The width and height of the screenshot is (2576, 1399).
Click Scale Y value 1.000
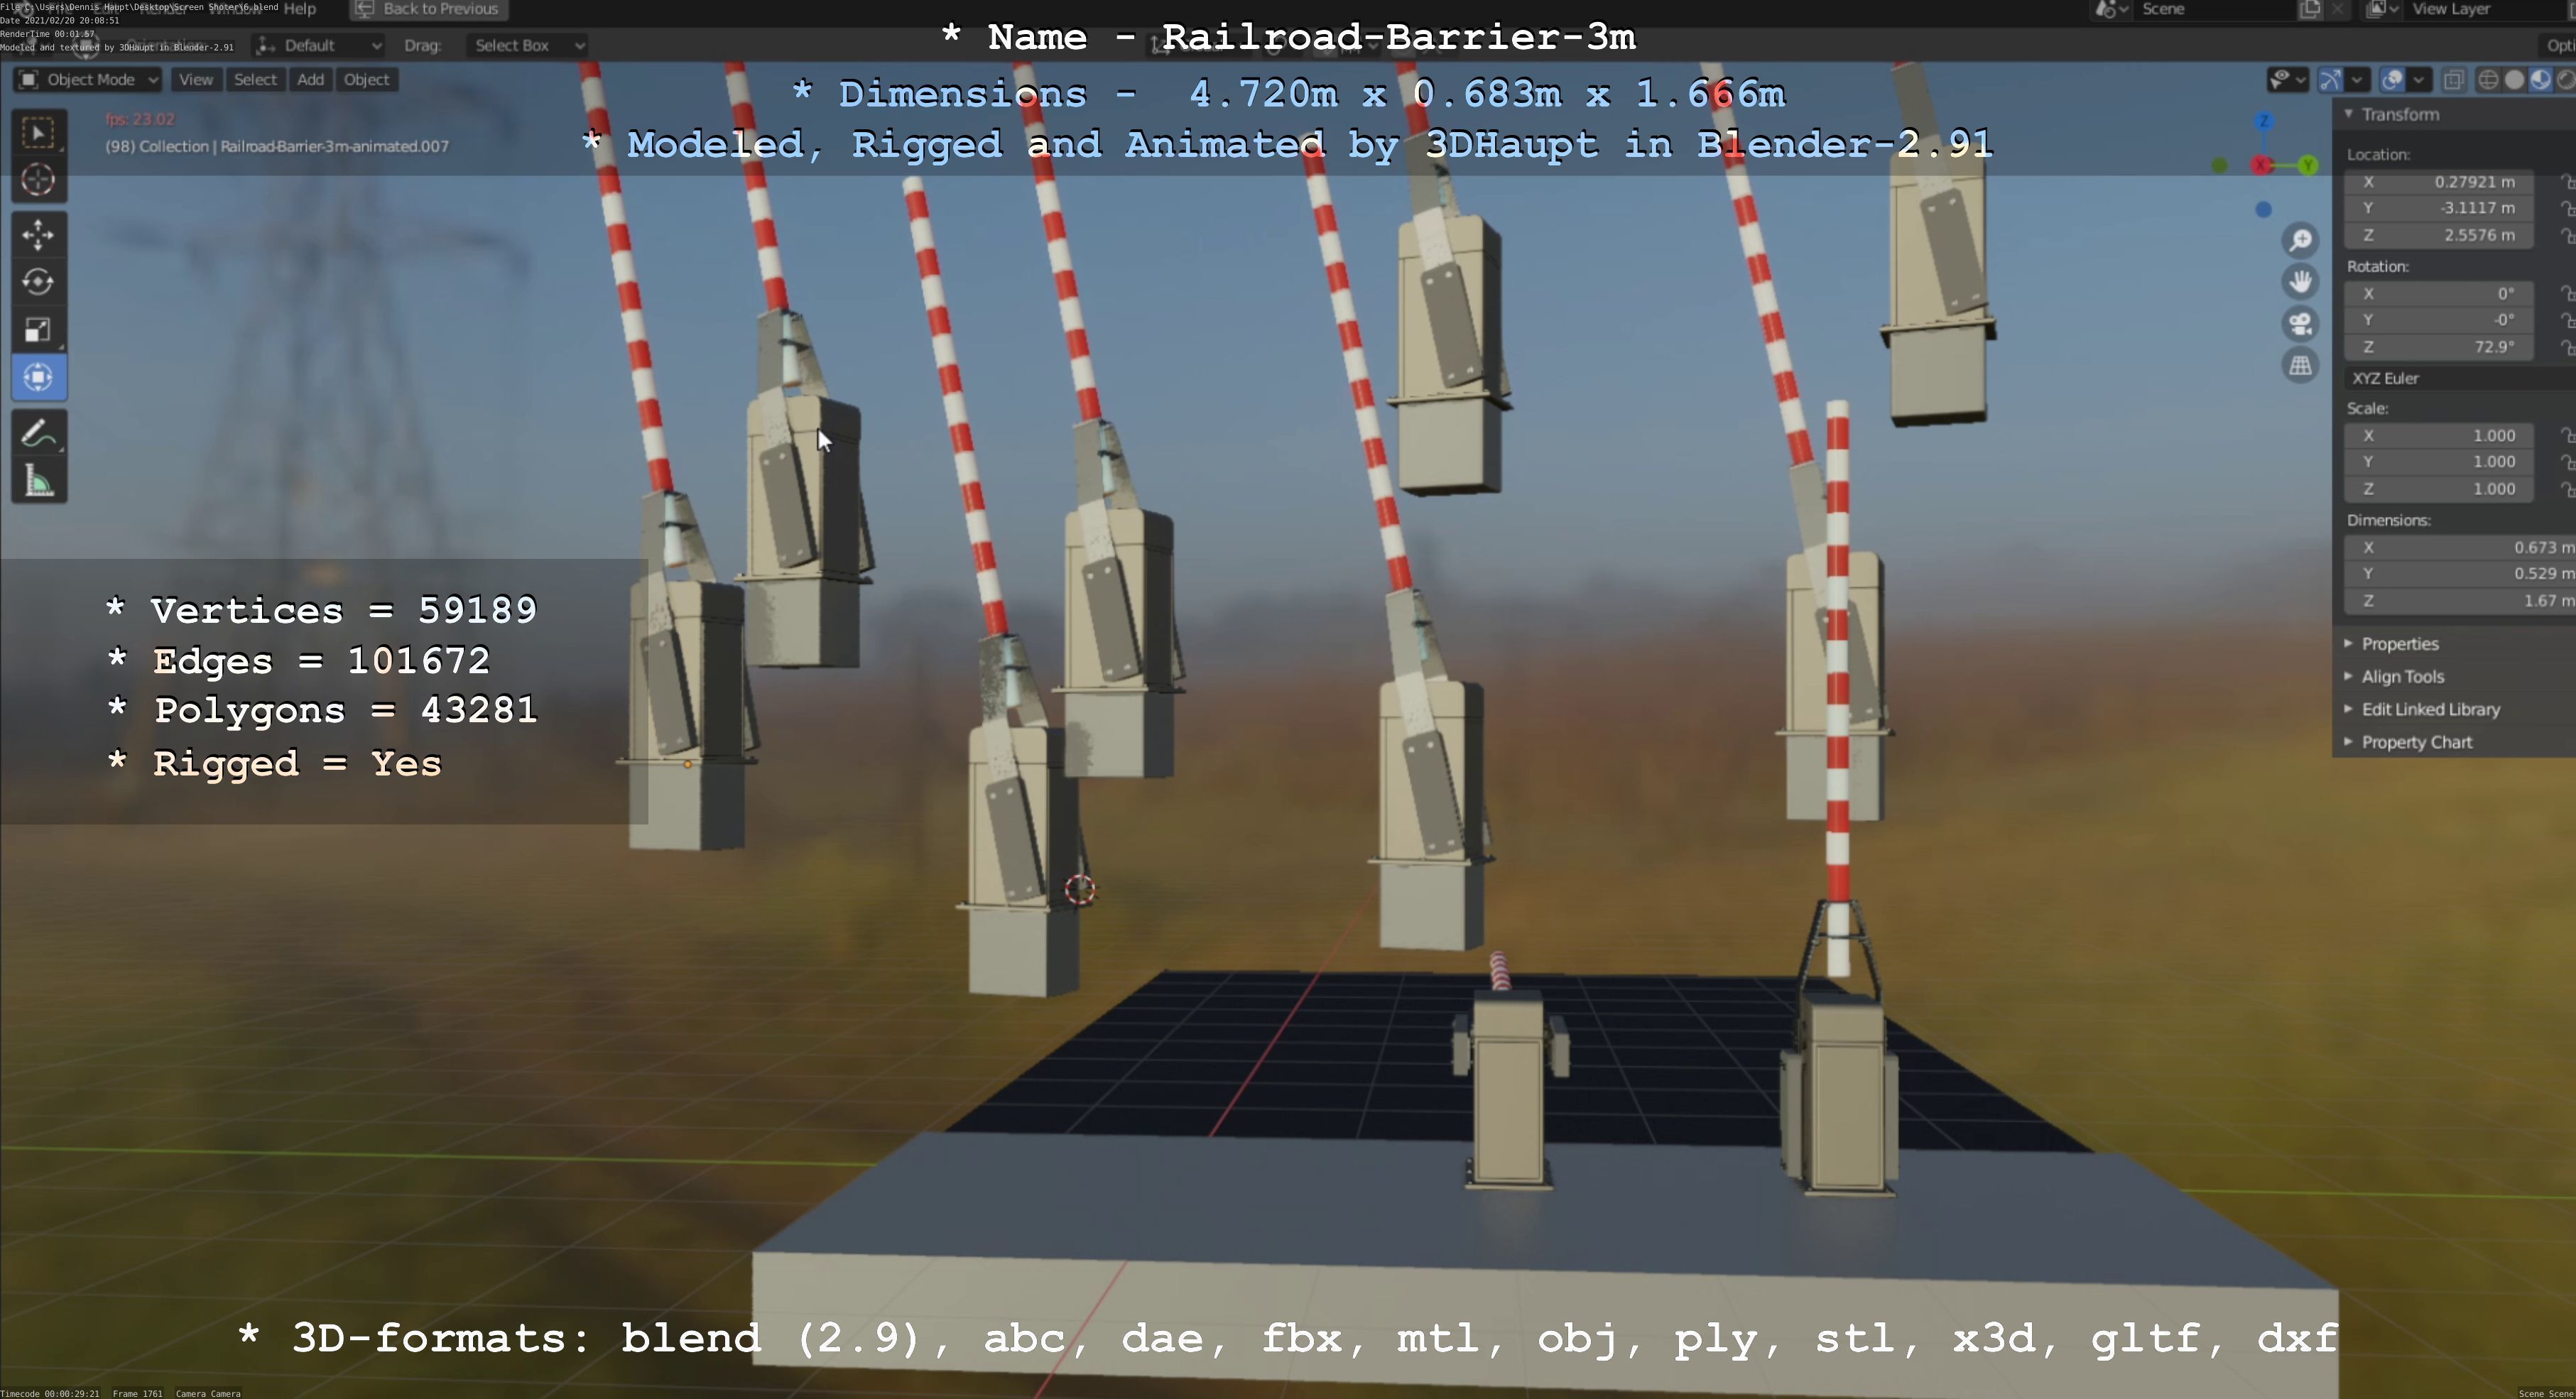tap(2440, 462)
